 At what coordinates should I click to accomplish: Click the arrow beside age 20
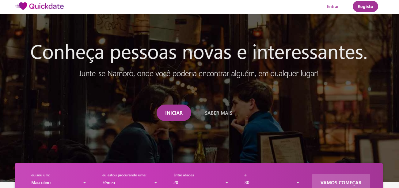[226, 183]
